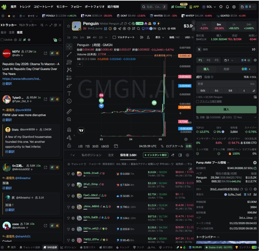259x251 pixels.
Task: Click the magnet snap tool icon
Action: (69, 130)
